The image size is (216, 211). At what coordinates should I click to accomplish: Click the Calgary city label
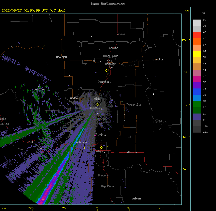coord(100,151)
